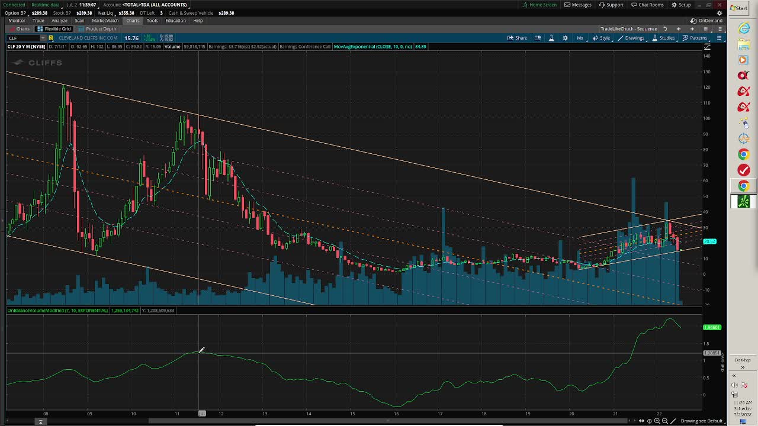Click the drawing tool pencil icon at bottom
This screenshot has width=758, height=426.
pos(673,421)
